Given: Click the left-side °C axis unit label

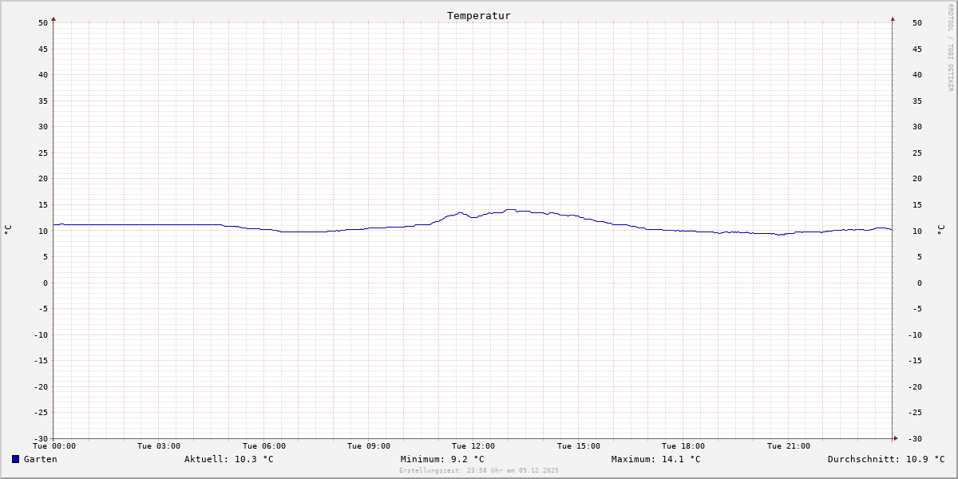Looking at the screenshot, I should [x=8, y=230].
